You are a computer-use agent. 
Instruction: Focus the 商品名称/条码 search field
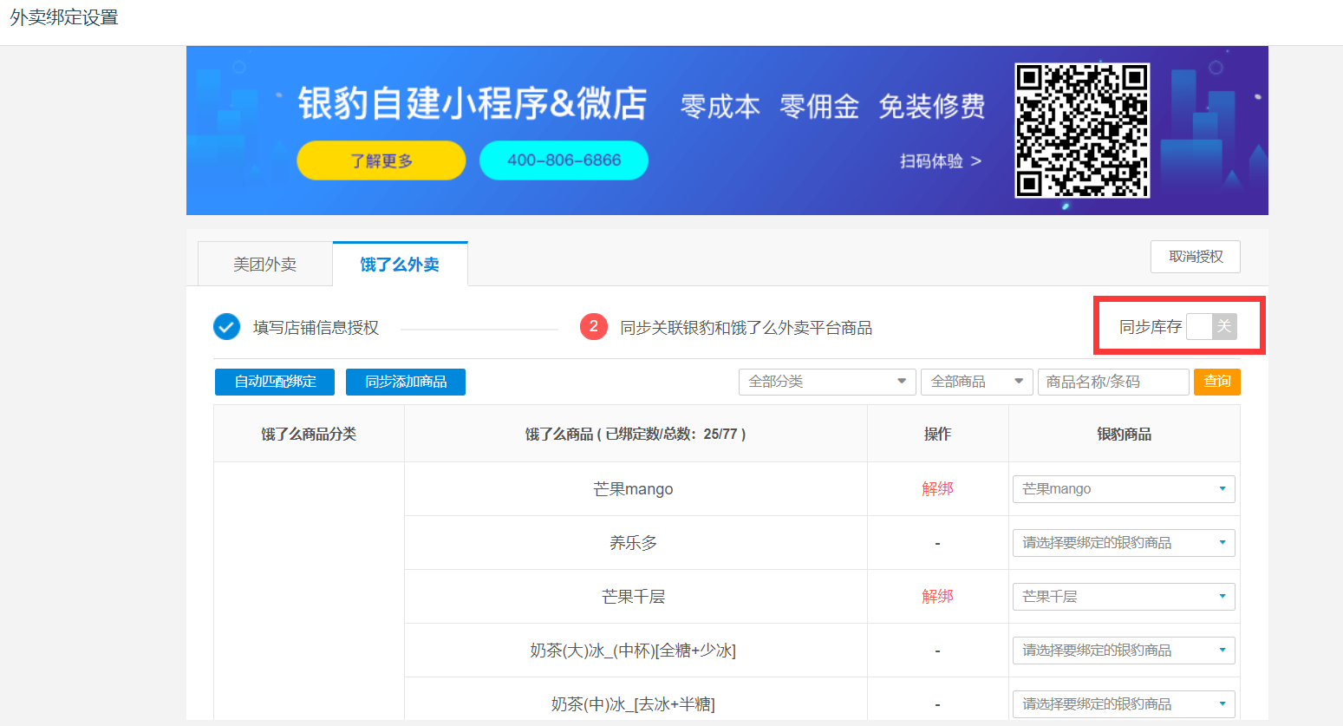pos(1112,382)
